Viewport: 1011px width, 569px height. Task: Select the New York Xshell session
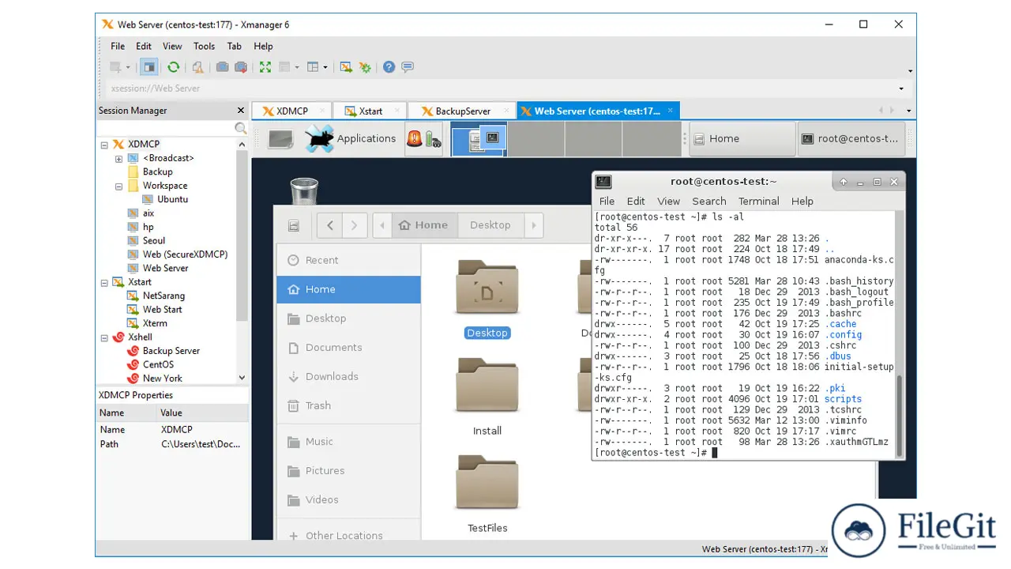pyautogui.click(x=162, y=379)
